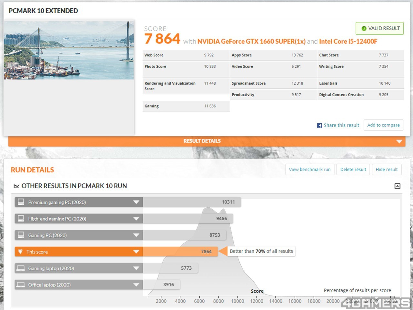Click the Gaming PC score bar 8753

(x=185, y=235)
